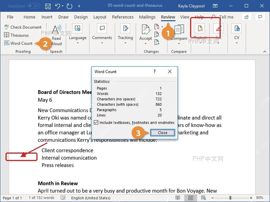Switch to Print Layout view
270x202 pixels.
point(190,198)
